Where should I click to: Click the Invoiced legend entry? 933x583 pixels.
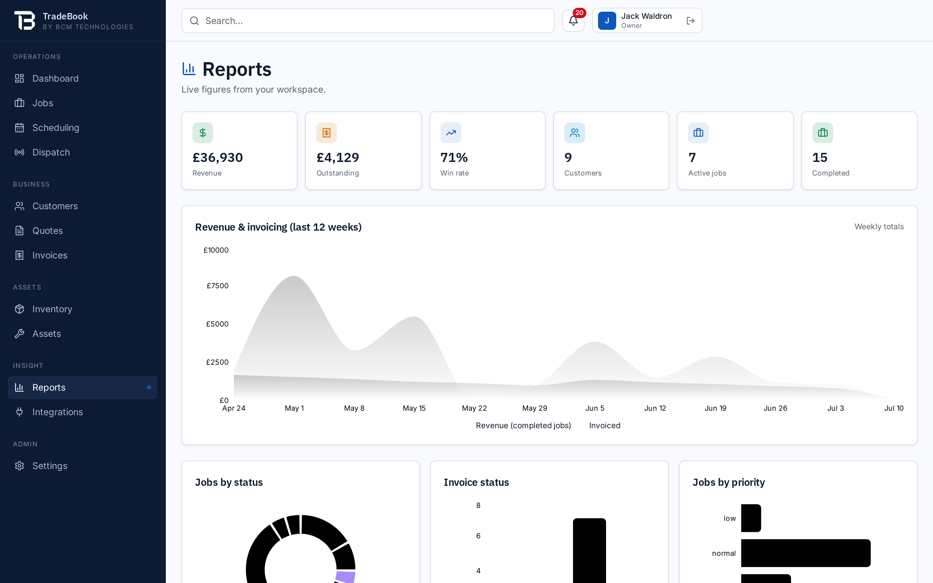coord(605,425)
